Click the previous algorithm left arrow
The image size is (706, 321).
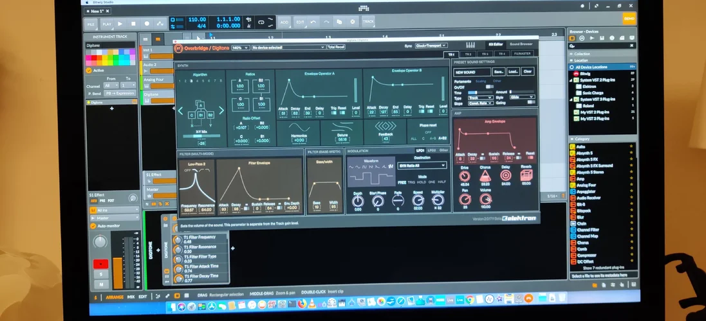[181, 112]
